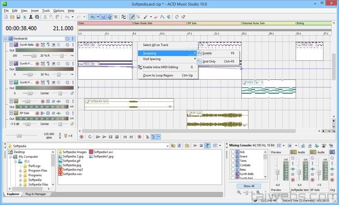
Task: Check the Kick checkbox in Mixing Console
Action: [x=233, y=152]
